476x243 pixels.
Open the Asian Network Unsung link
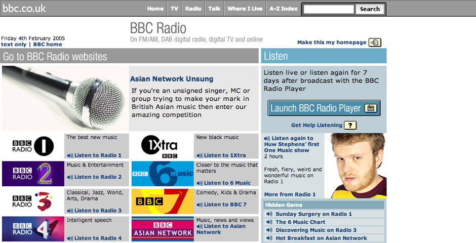172,79
